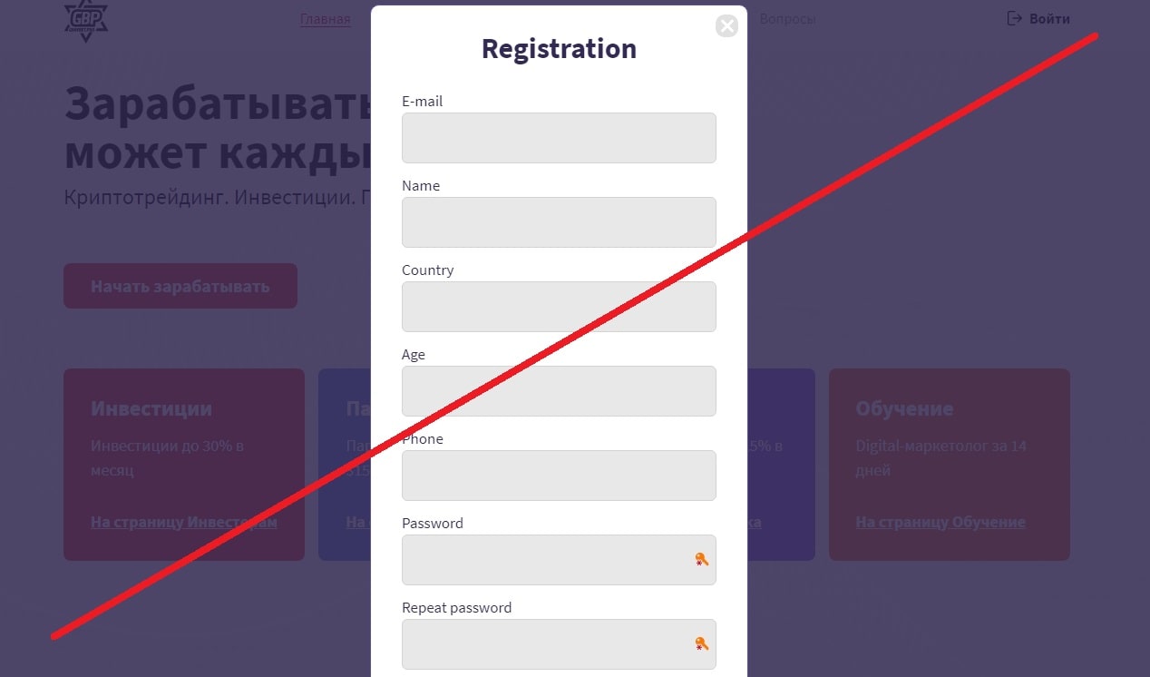This screenshot has width=1150, height=677.
Task: Click the GBP star logo
Action: pyautogui.click(x=86, y=20)
